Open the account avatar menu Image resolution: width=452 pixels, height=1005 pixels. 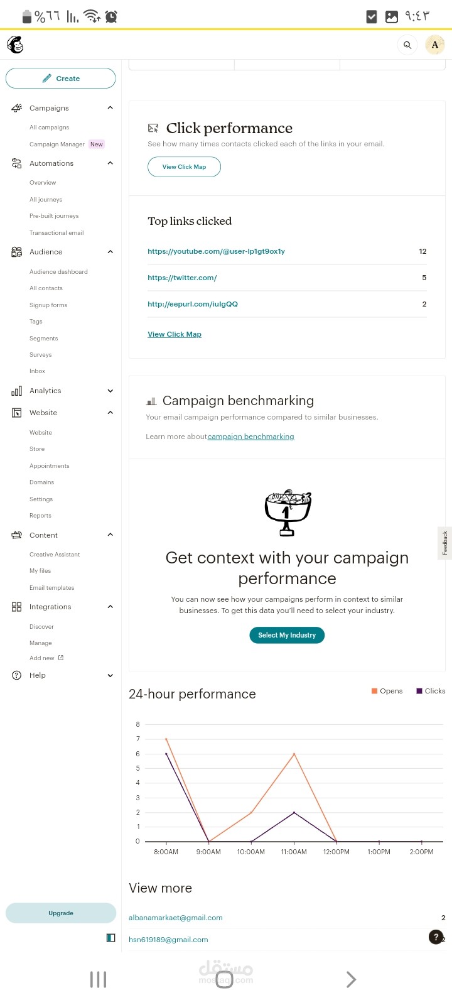pyautogui.click(x=435, y=45)
